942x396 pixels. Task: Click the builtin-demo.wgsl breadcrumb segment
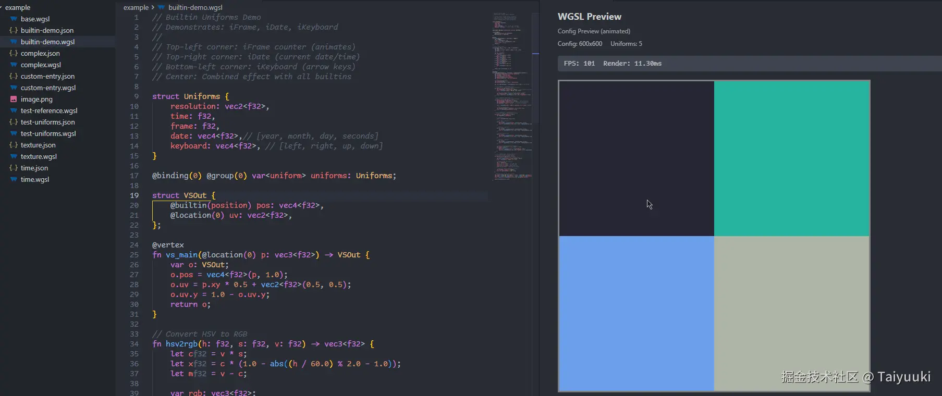(x=195, y=7)
